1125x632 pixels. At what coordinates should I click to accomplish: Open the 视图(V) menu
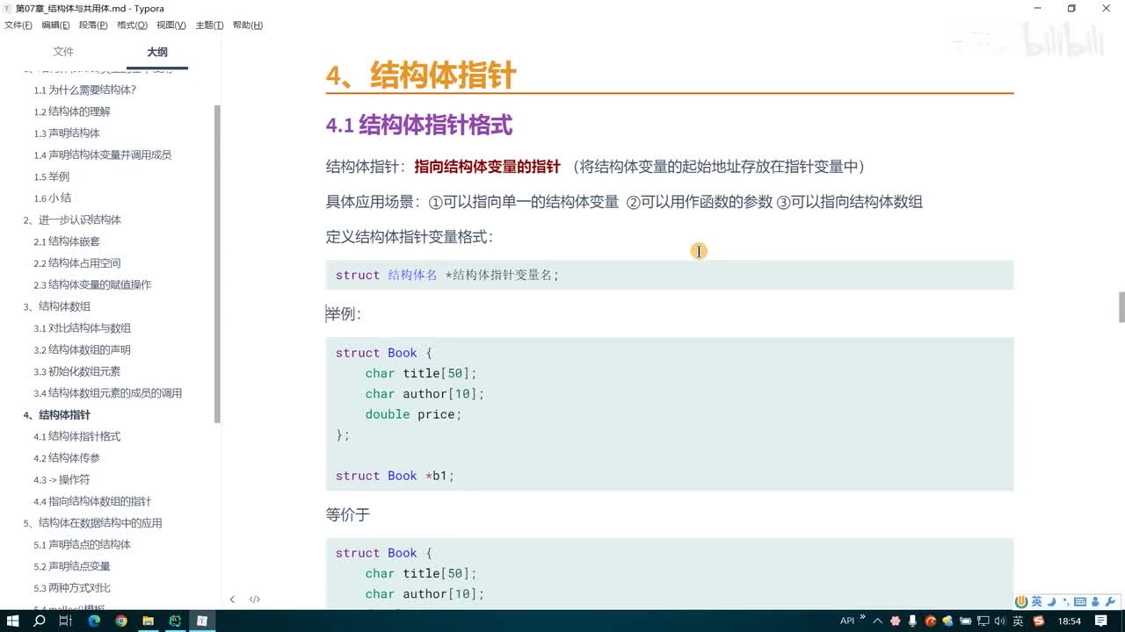[x=171, y=25]
